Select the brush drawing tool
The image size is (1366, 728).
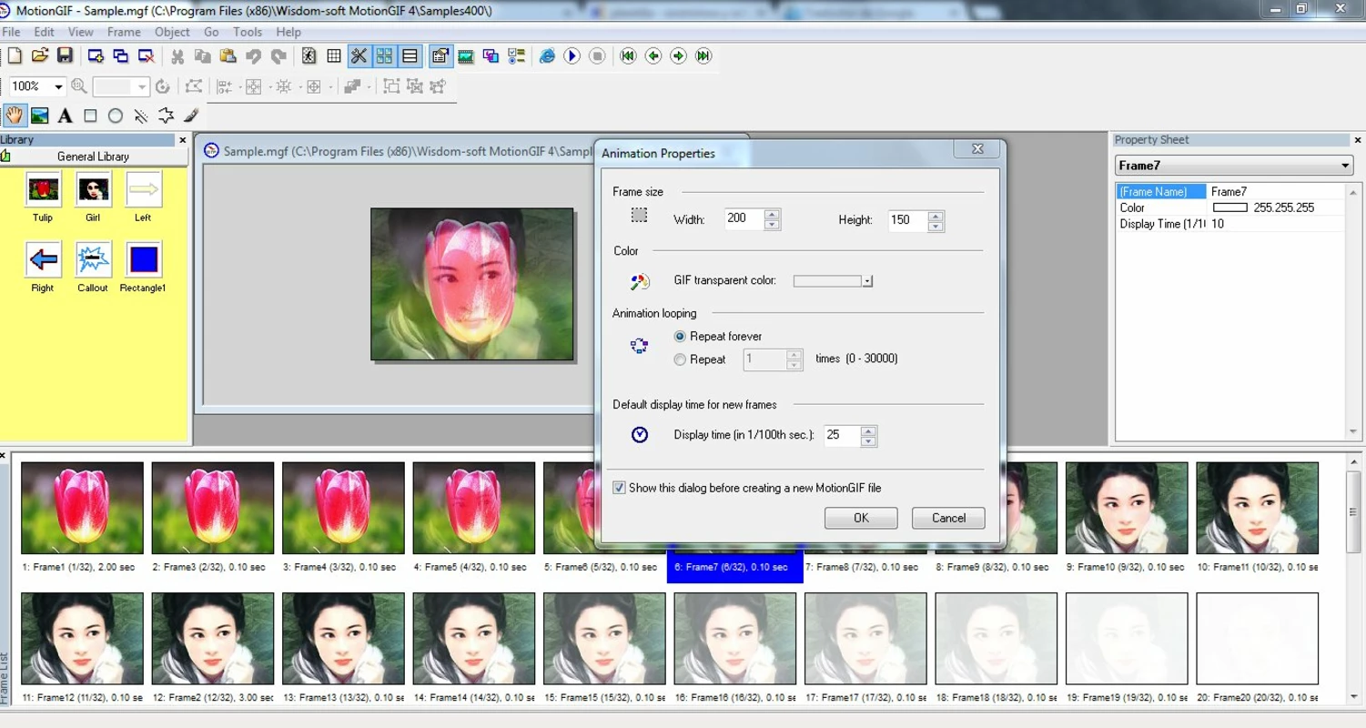click(191, 116)
